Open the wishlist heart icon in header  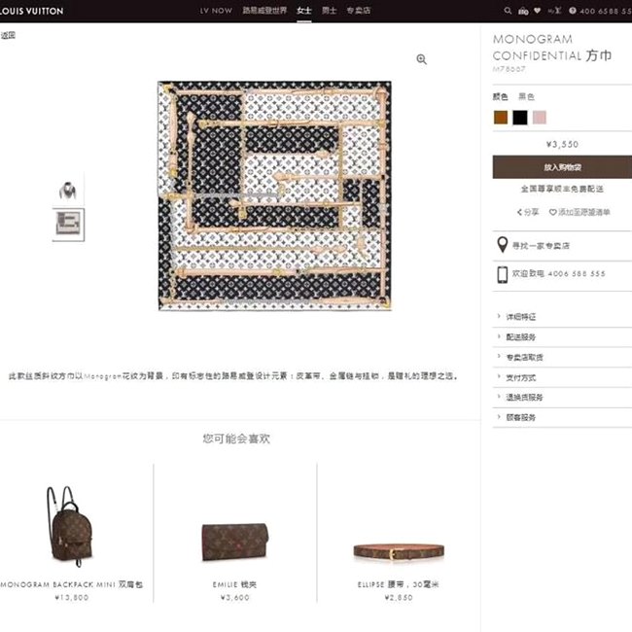(537, 11)
